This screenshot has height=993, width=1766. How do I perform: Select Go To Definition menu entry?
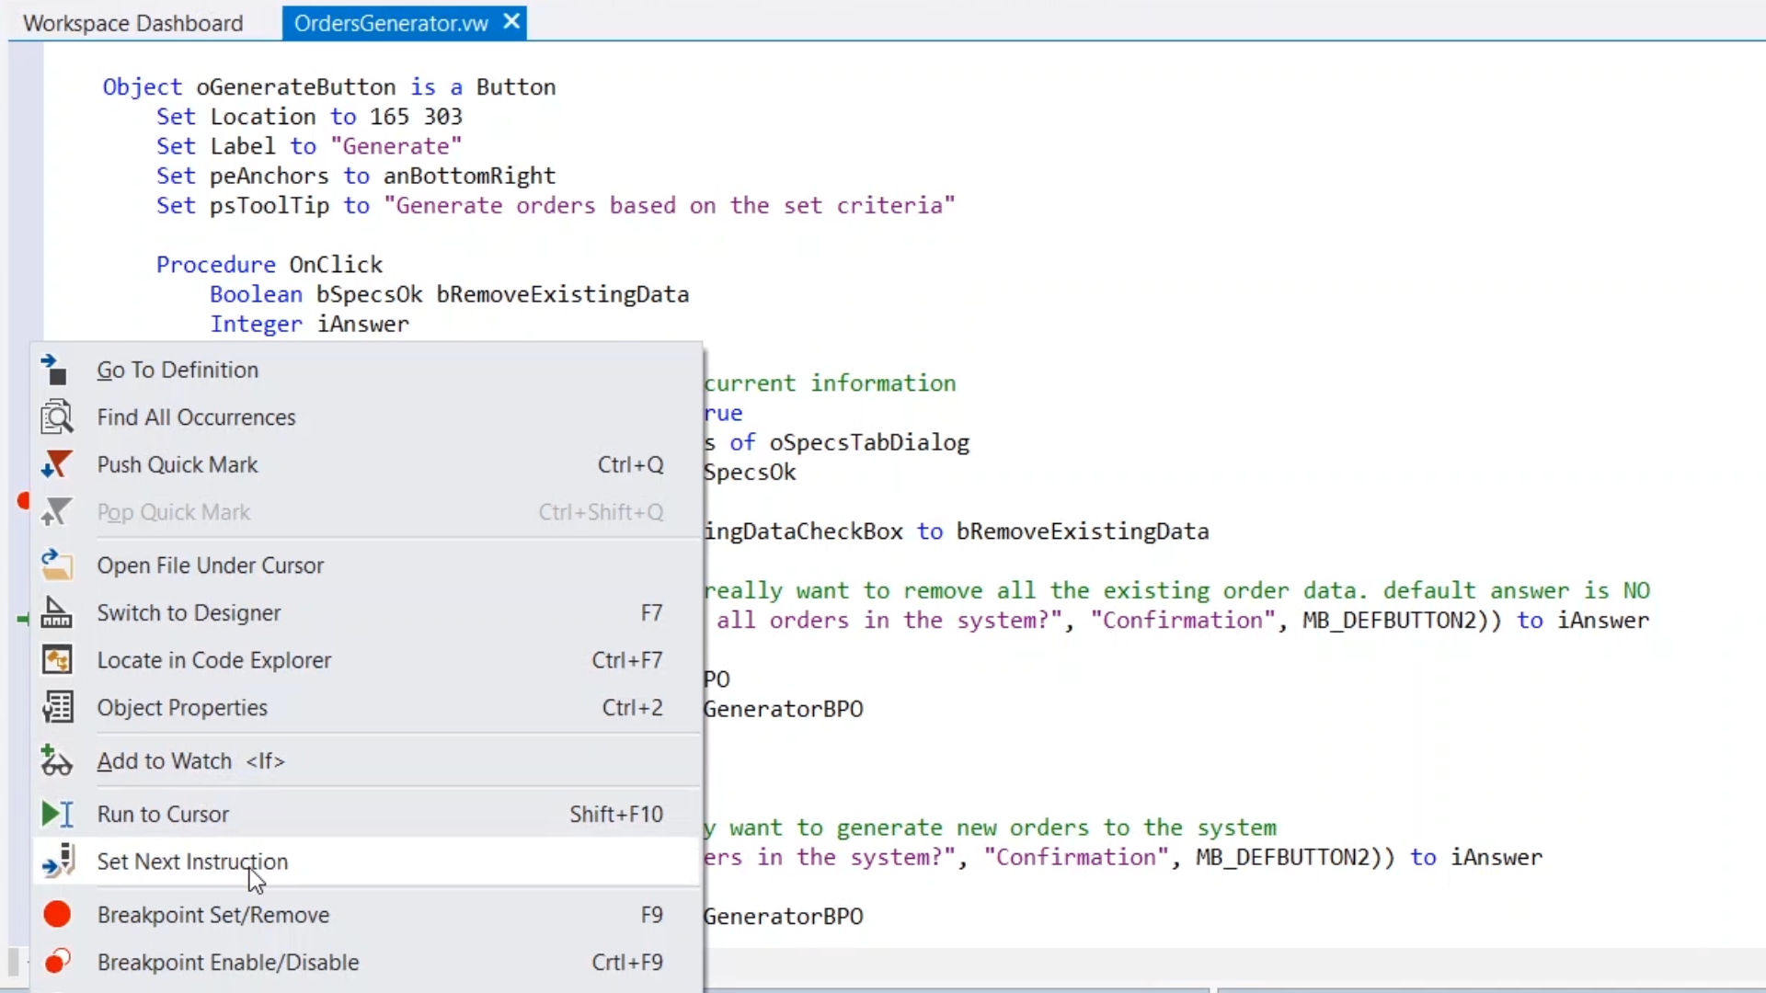coord(178,370)
